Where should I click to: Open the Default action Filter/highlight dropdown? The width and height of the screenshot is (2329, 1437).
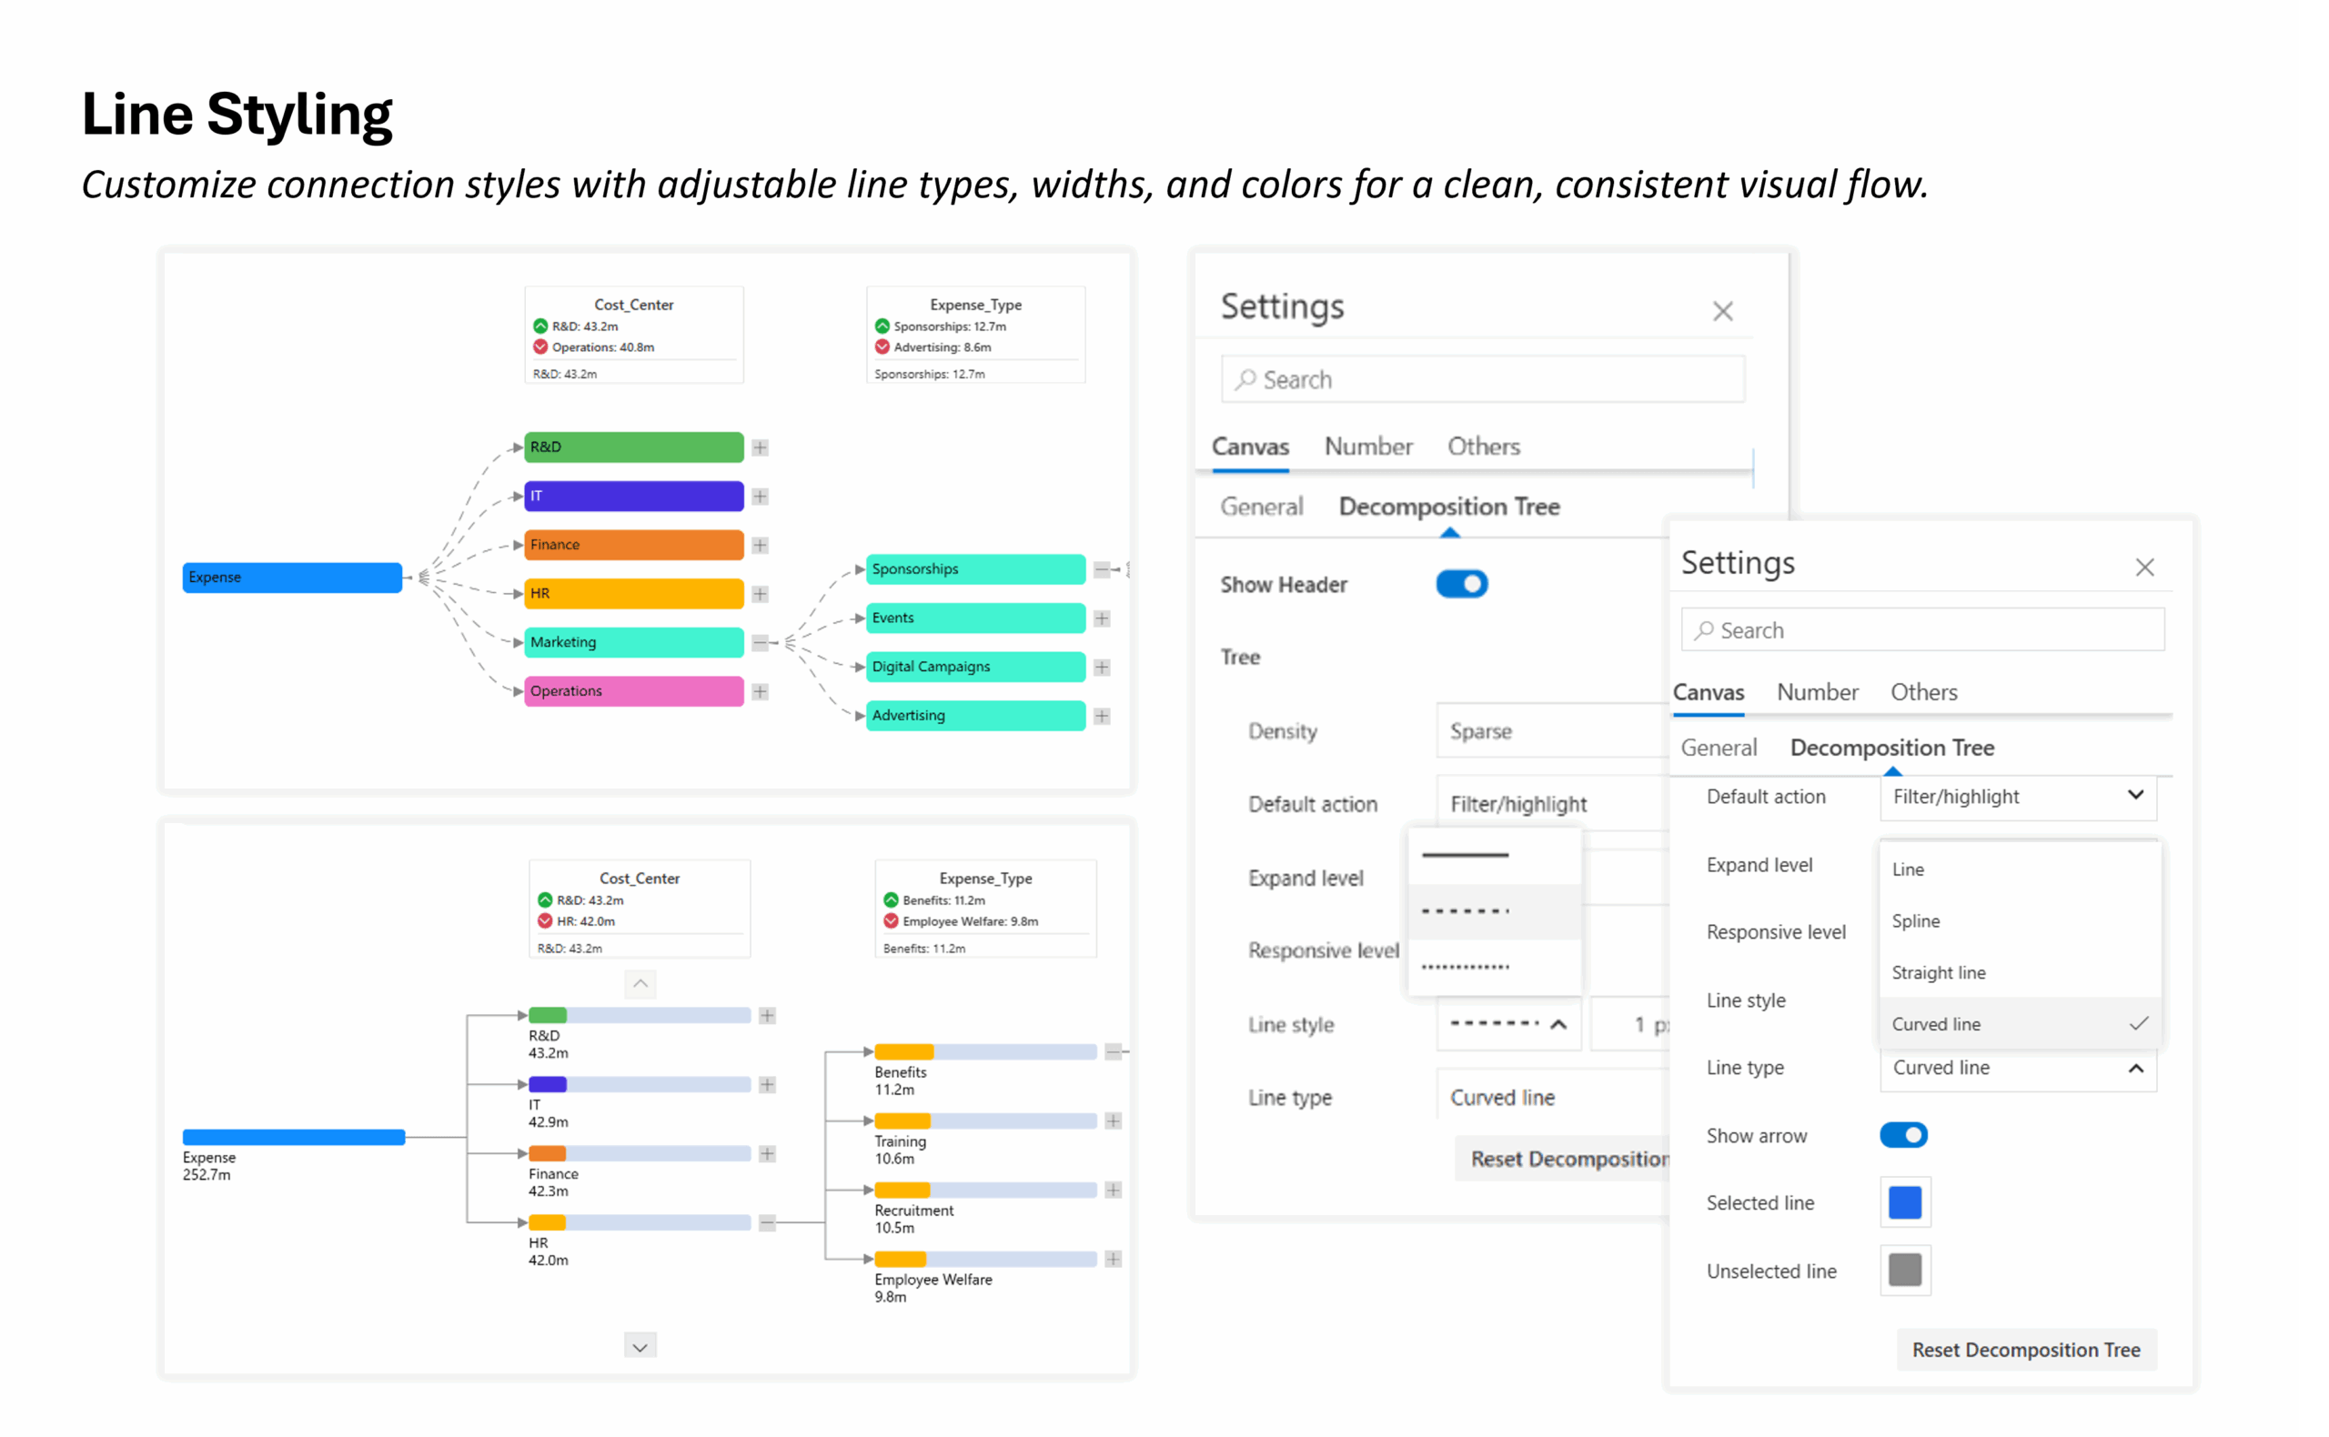[x=2017, y=797]
